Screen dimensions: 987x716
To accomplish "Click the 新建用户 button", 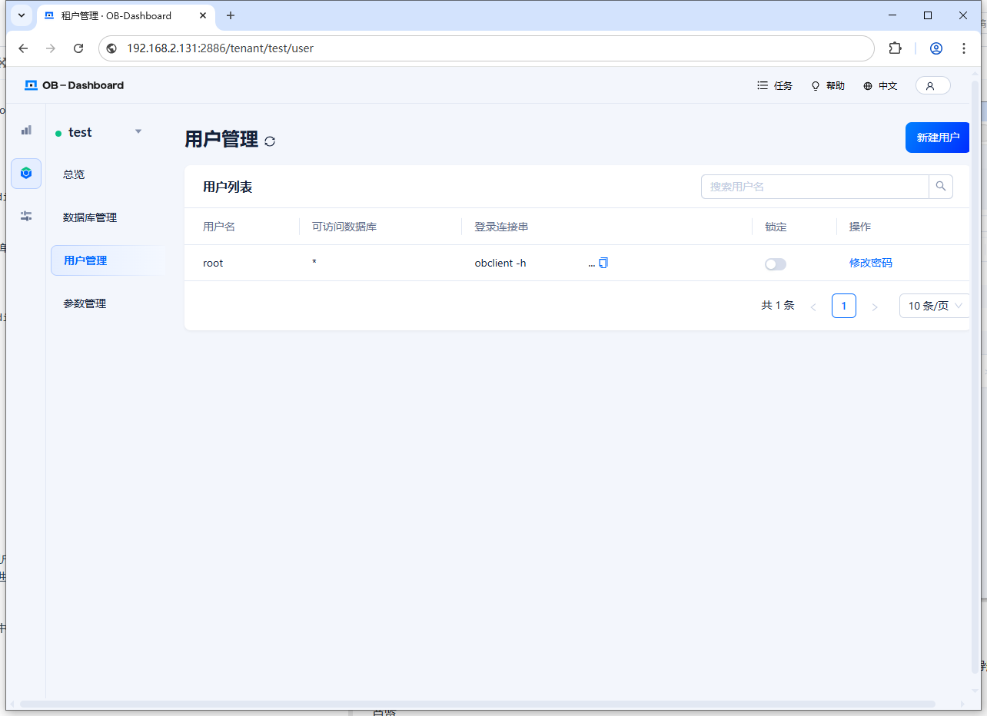I will (x=937, y=138).
